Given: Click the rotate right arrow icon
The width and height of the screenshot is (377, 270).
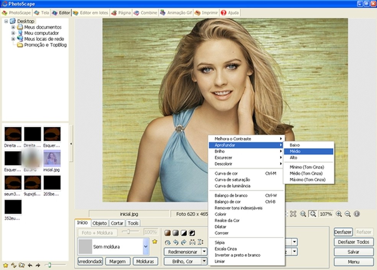Looking at the screenshot, I should [184, 242].
